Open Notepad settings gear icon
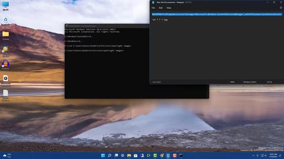This screenshot has width=284, height=159. point(281,8)
